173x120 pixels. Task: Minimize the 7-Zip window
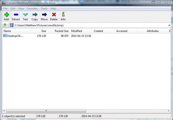[x=153, y=2]
